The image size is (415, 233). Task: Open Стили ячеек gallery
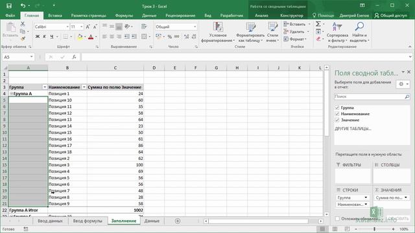272,32
